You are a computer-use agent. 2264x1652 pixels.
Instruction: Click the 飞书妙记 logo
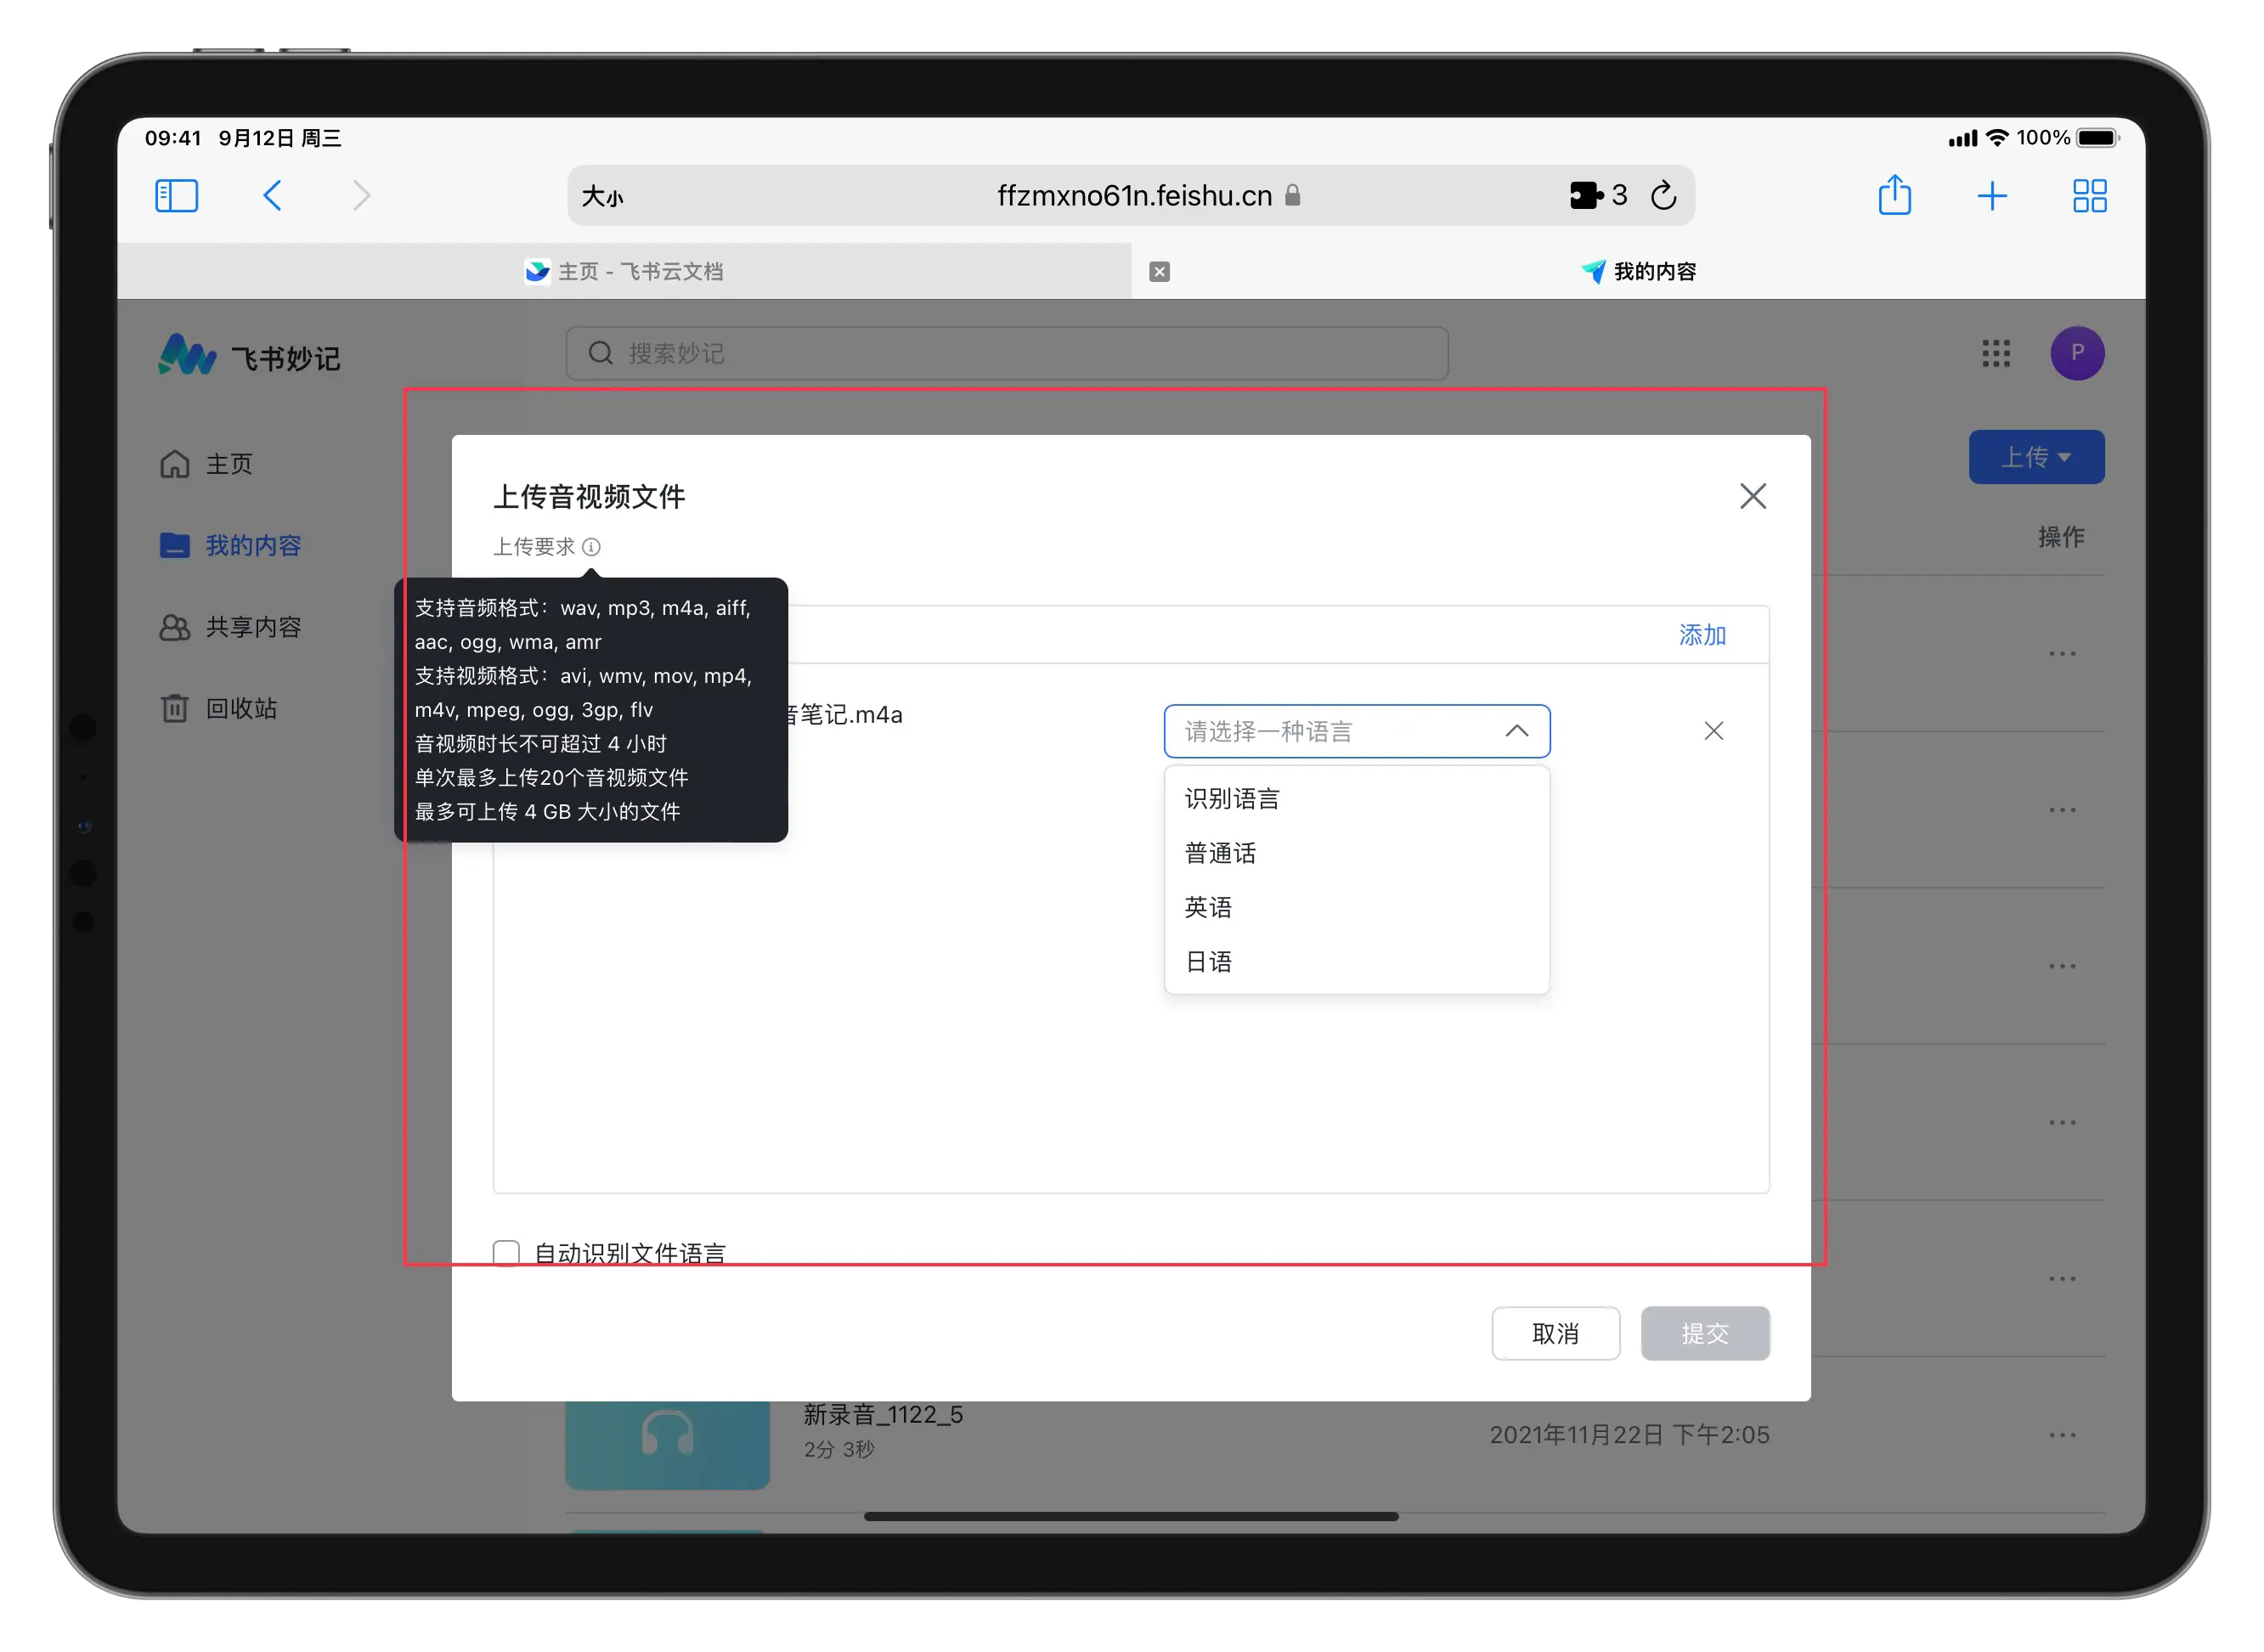tap(250, 356)
